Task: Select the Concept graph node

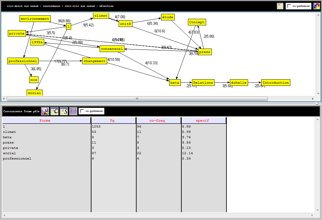Action: coord(197,22)
